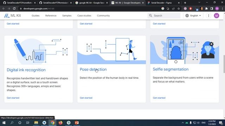This screenshot has width=225, height=126.
Task: Open Firefox from the taskbar
Action: 60,123
